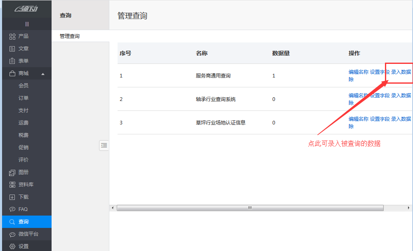Click the panel collapse list icon
Image resolution: width=413 pixels, height=251 pixels.
[x=104, y=145]
